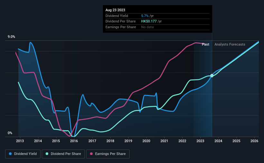Click the 'No data' earnings value
The width and height of the screenshot is (264, 163).
click(x=147, y=27)
